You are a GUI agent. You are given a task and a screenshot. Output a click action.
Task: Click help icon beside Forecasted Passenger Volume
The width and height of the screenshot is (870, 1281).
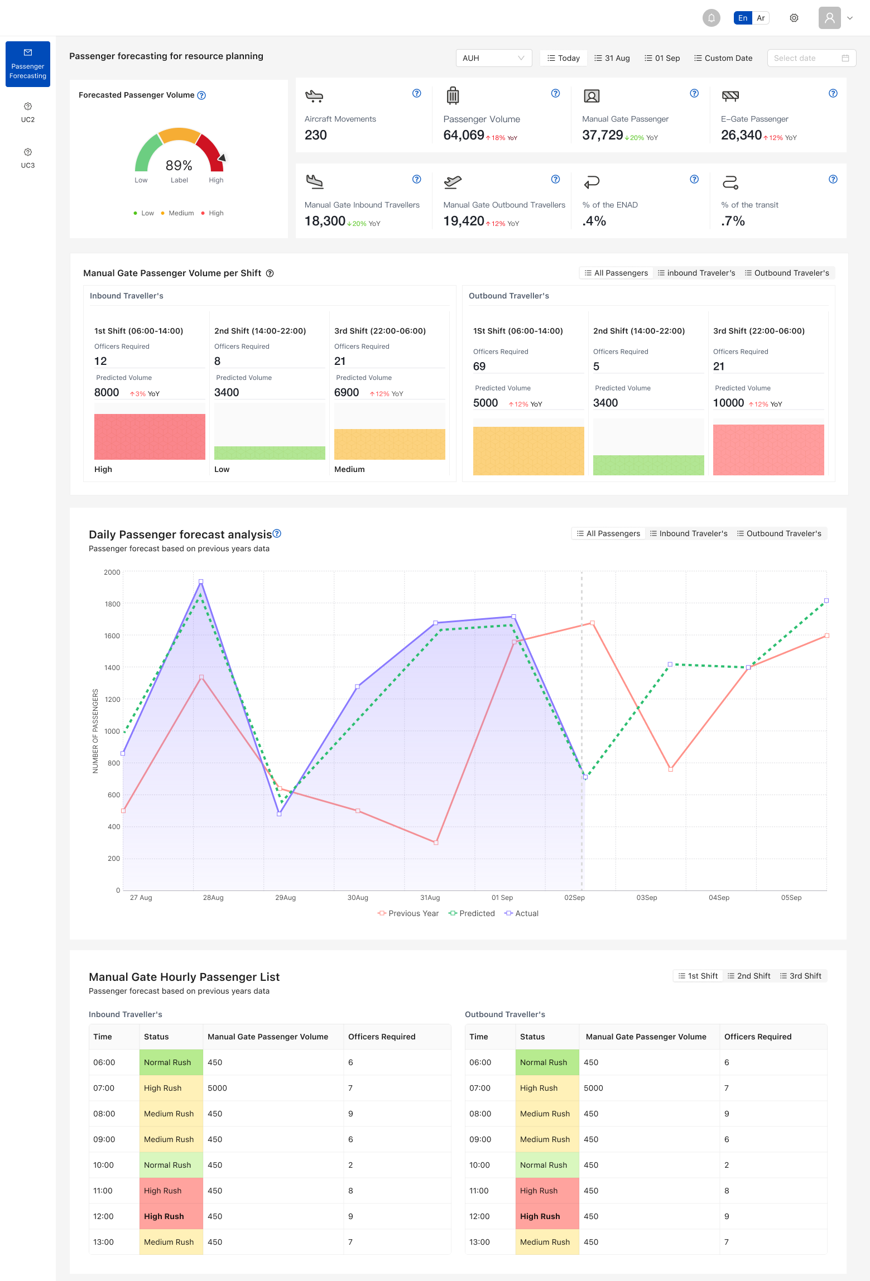(202, 95)
